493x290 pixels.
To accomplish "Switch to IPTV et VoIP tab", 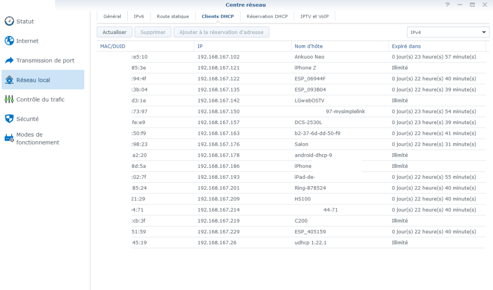I will coord(315,16).
